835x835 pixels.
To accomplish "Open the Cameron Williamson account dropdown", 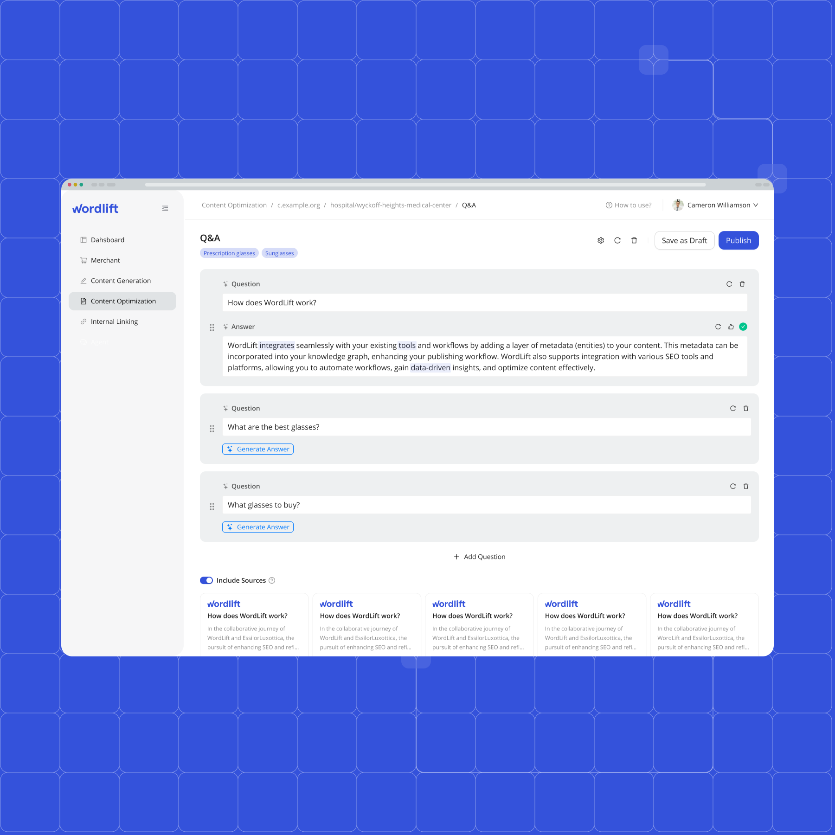I will pyautogui.click(x=716, y=205).
